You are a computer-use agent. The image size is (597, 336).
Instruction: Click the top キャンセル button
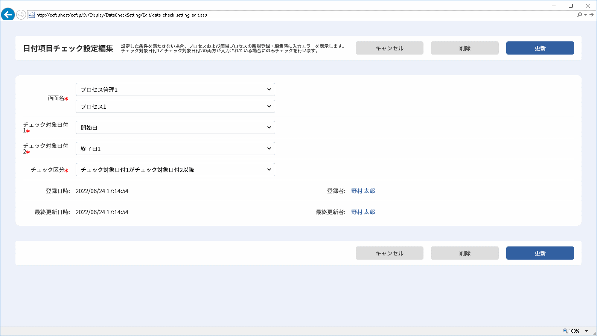click(x=390, y=48)
